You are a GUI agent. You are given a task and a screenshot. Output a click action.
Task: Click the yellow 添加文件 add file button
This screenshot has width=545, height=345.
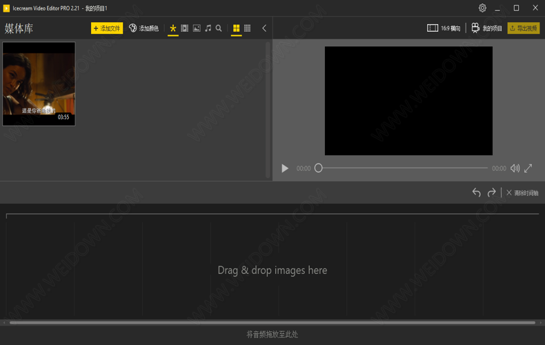[106, 28]
